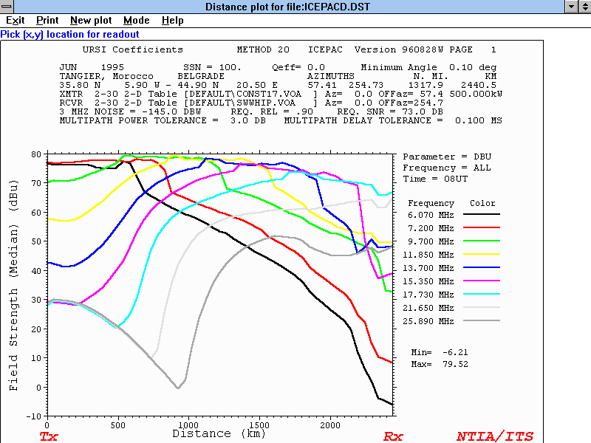Click the red 7.200 MHz legend line
The width and height of the screenshot is (591, 443).
click(x=481, y=227)
